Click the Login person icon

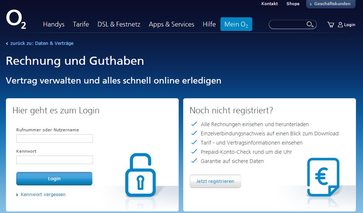pyautogui.click(x=340, y=25)
